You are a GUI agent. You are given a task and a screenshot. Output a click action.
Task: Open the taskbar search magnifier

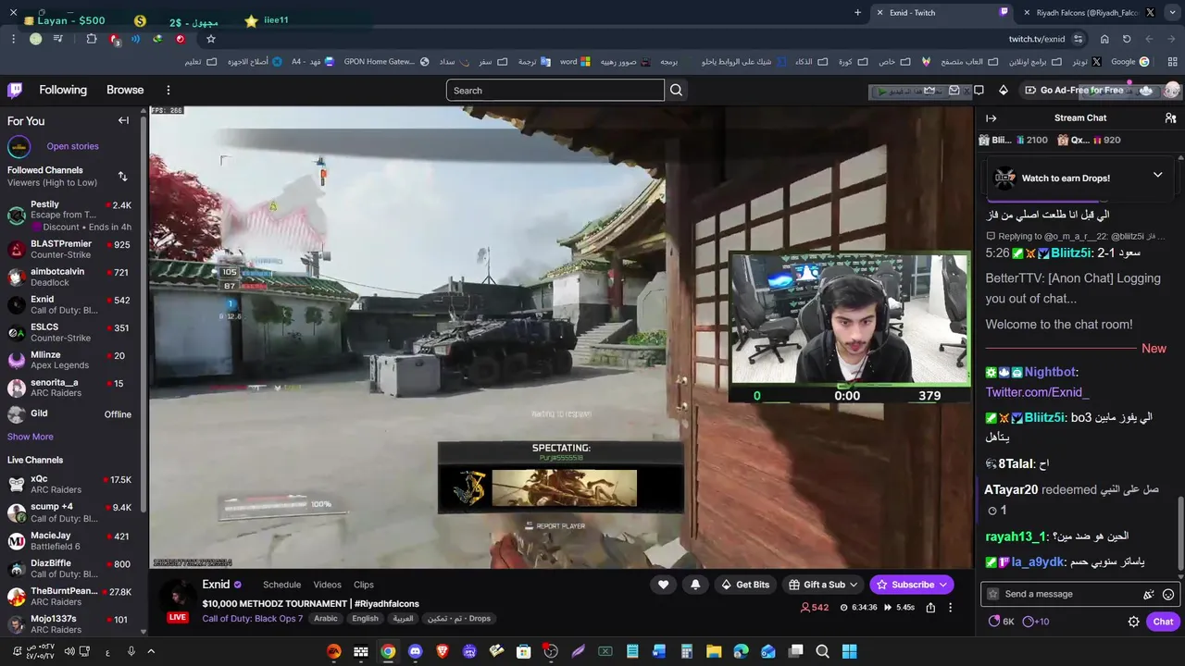(822, 651)
